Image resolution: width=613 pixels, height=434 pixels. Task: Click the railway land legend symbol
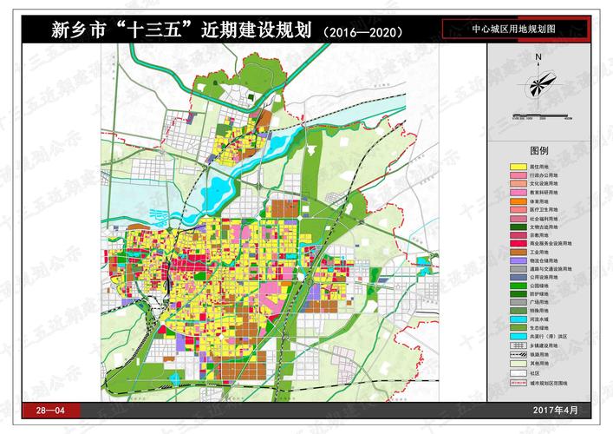tap(518, 354)
